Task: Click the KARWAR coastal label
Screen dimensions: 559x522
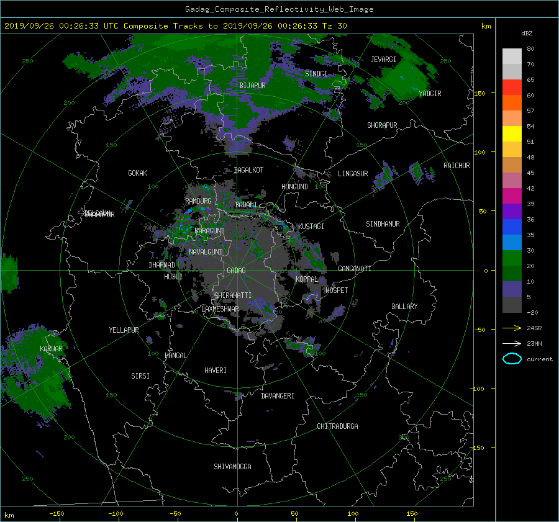Action: point(51,349)
